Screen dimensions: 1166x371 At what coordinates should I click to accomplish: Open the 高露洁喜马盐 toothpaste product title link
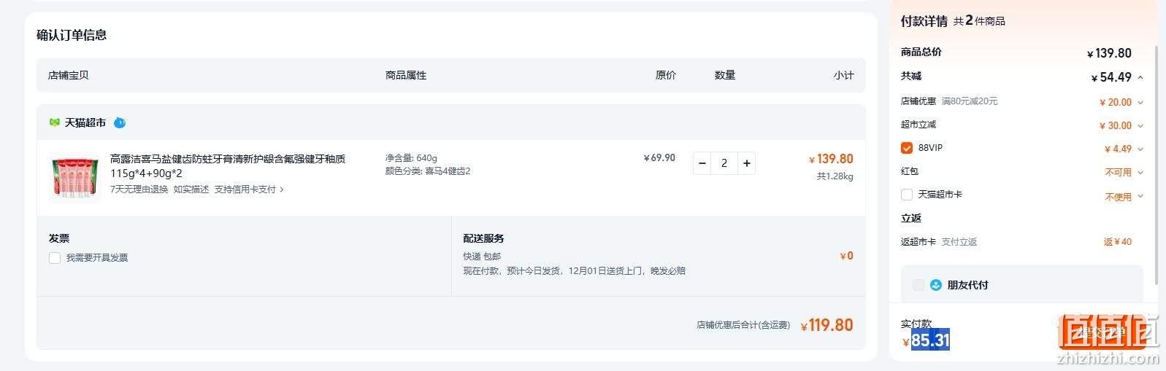pyautogui.click(x=228, y=165)
